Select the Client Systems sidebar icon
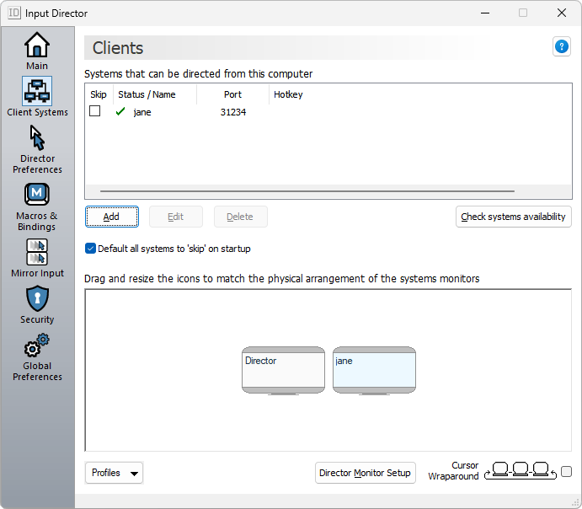Viewport: 582px width, 509px height. click(x=37, y=91)
